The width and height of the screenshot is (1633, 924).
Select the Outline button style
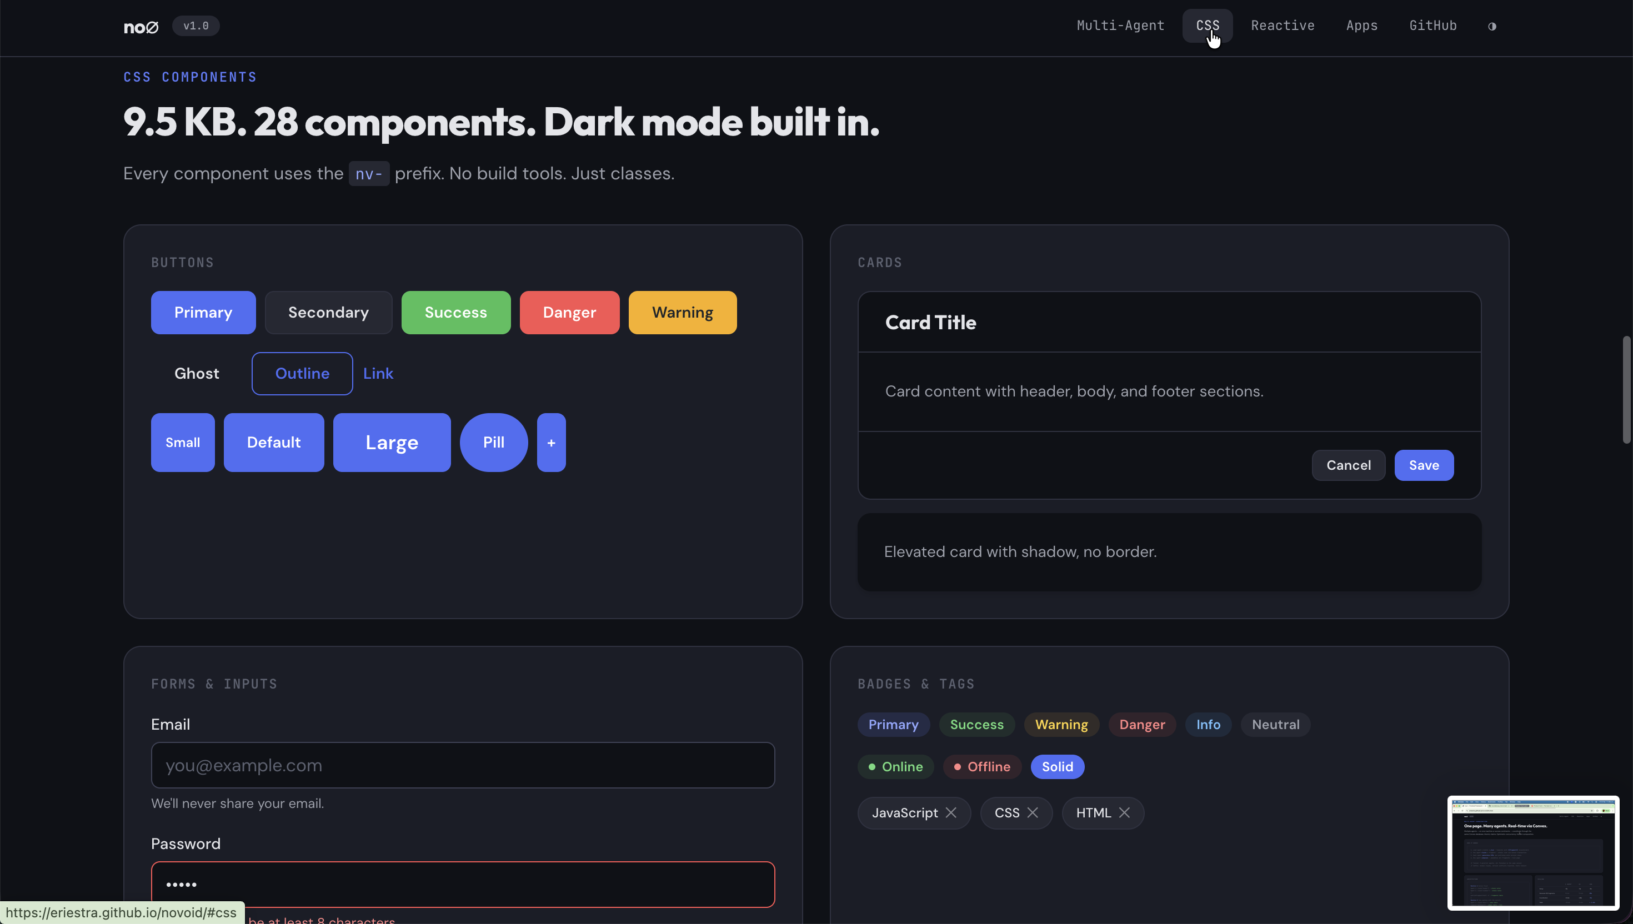point(302,373)
